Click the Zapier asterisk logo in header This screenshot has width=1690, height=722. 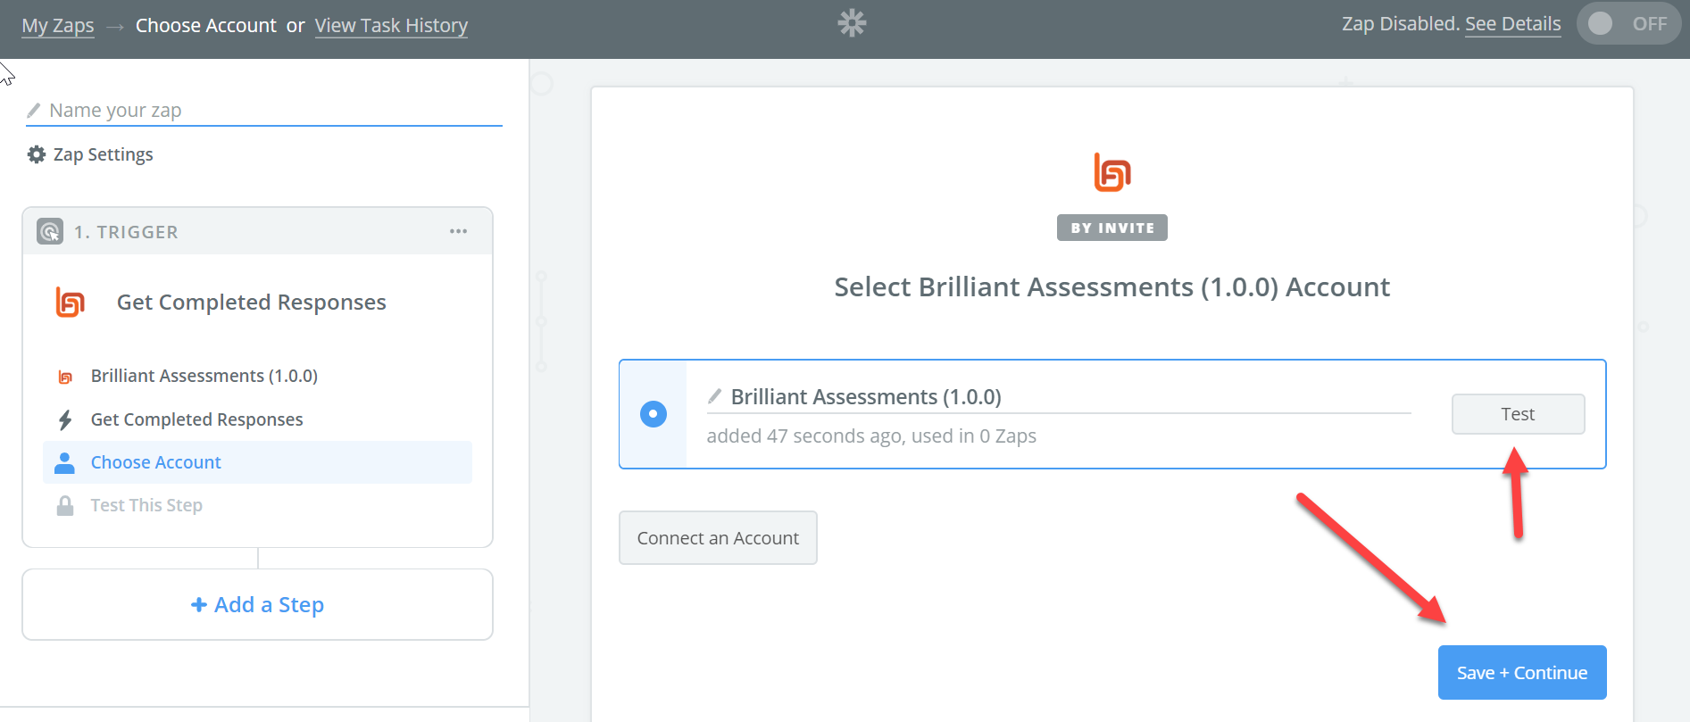point(852,23)
